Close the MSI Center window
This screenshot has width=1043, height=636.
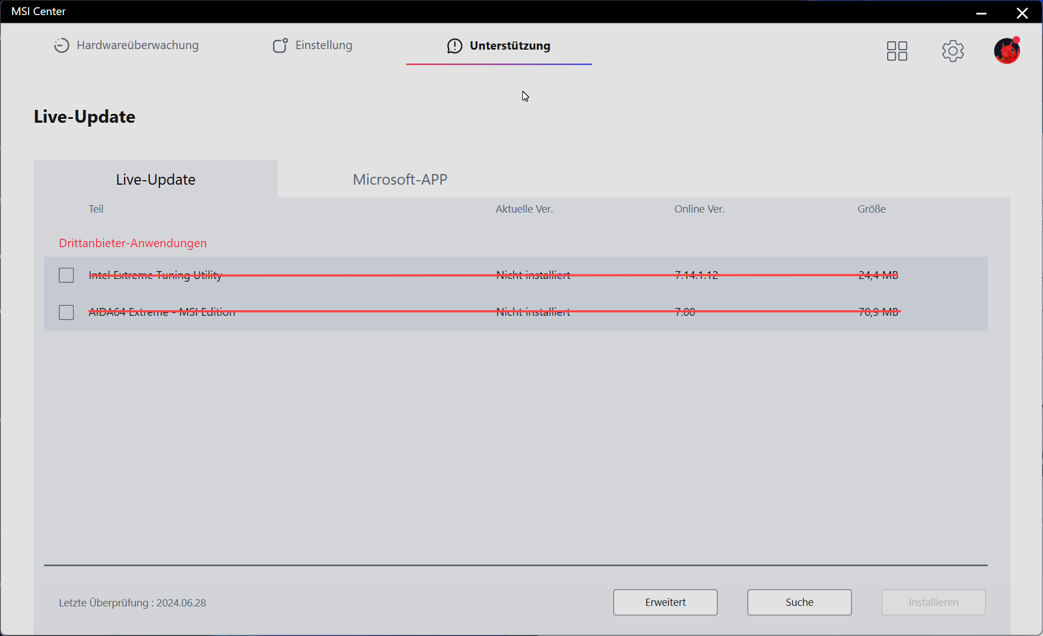(x=1022, y=12)
